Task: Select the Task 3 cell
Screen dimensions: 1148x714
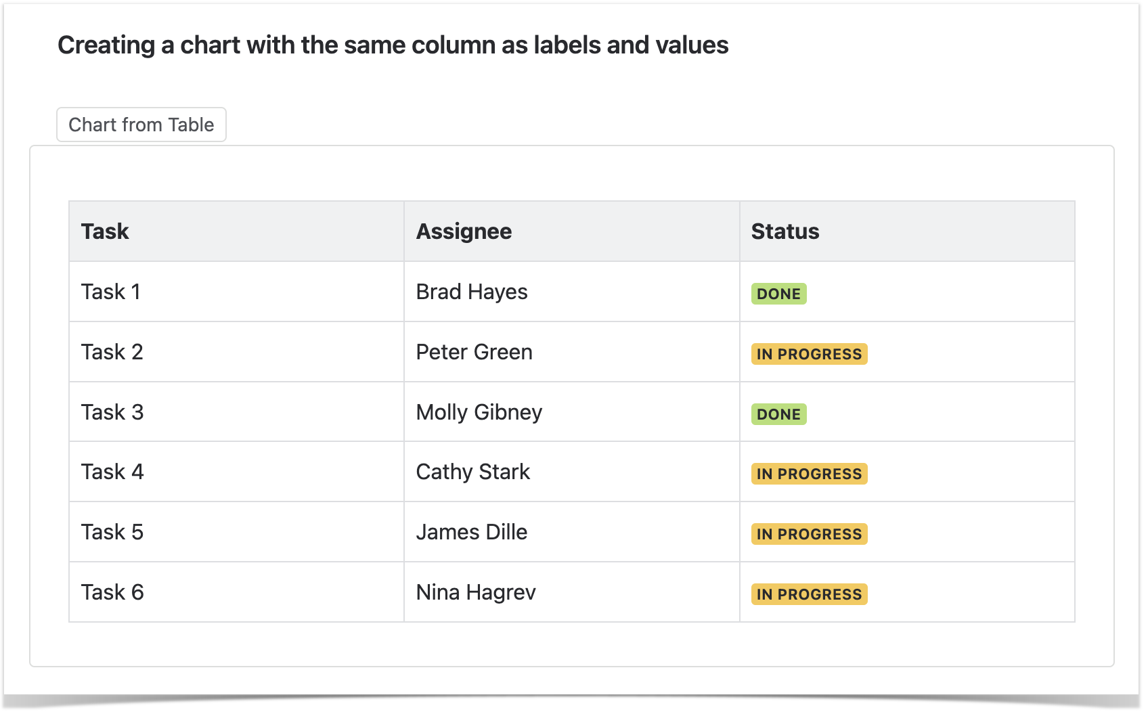Action: (112, 412)
